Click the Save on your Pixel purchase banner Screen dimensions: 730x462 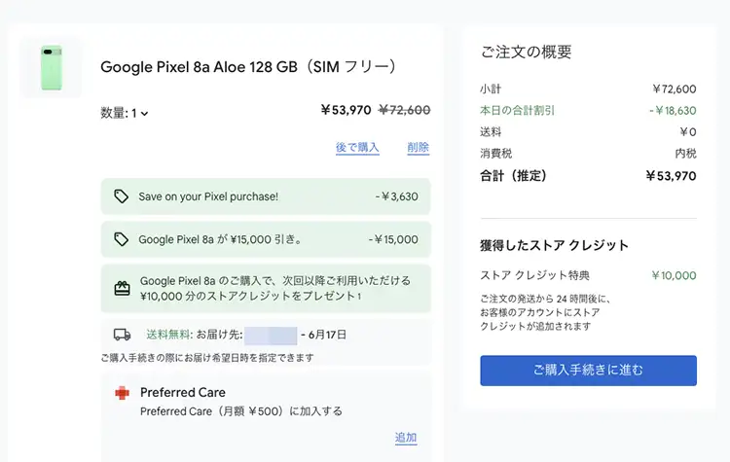[266, 196]
